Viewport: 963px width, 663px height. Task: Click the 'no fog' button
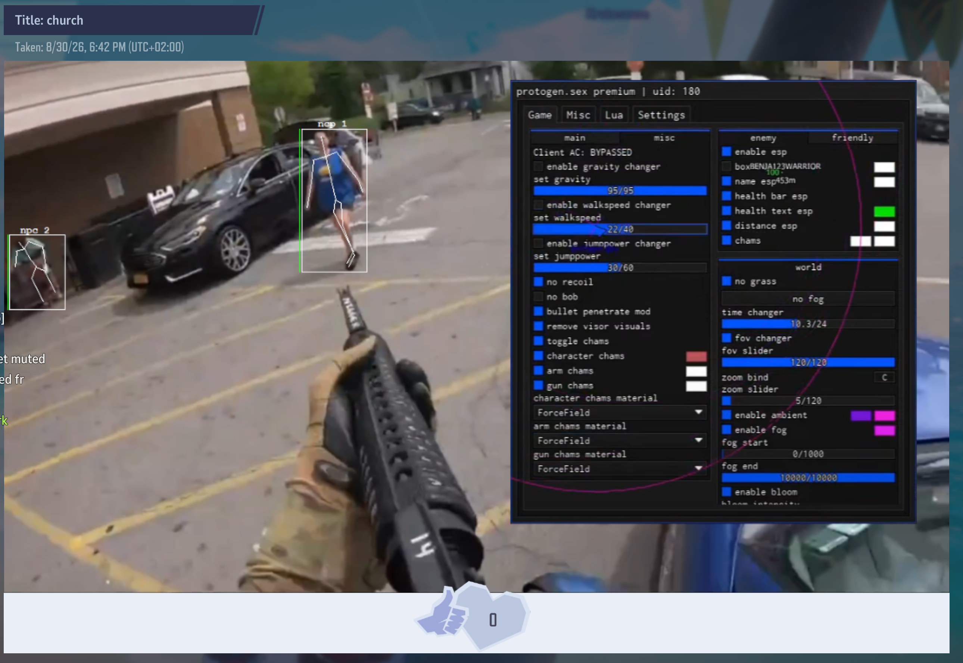(808, 299)
